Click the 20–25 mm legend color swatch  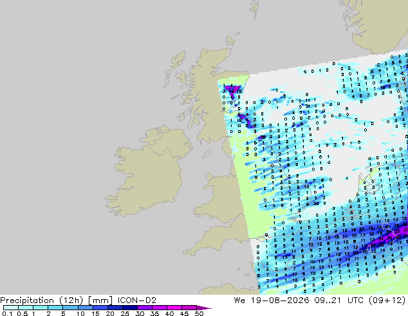point(115,308)
